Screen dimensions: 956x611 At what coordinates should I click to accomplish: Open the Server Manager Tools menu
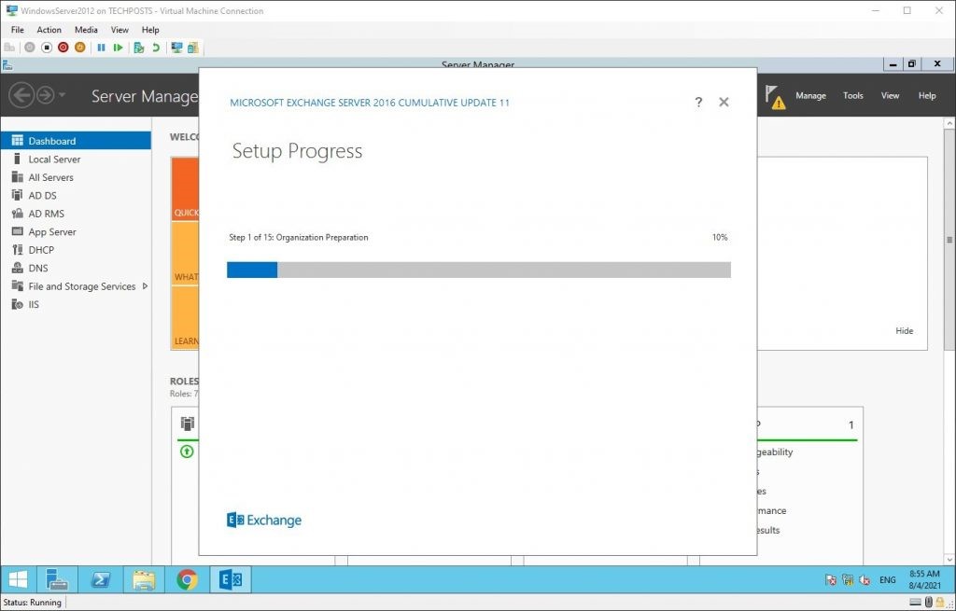(853, 96)
